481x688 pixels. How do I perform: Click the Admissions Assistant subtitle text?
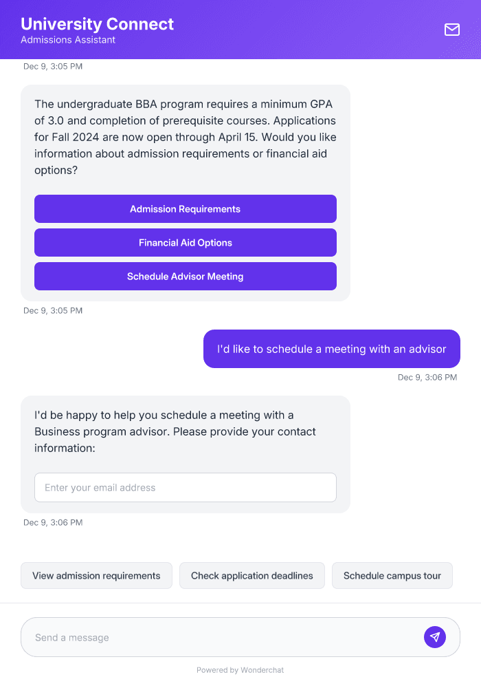67,40
